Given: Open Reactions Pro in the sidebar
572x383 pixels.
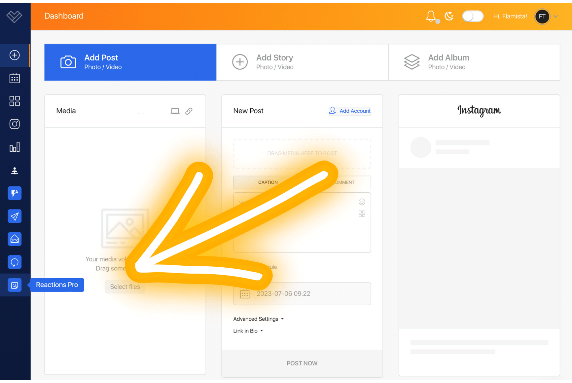Looking at the screenshot, I should (x=15, y=285).
